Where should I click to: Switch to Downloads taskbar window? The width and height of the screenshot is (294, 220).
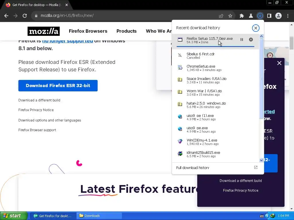[x=99, y=216]
